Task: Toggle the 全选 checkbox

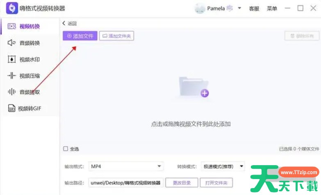Action: [66, 149]
